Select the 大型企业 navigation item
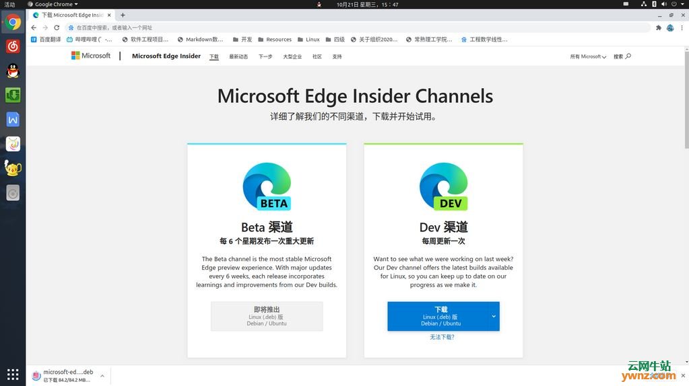This screenshot has width=689, height=386. click(292, 56)
